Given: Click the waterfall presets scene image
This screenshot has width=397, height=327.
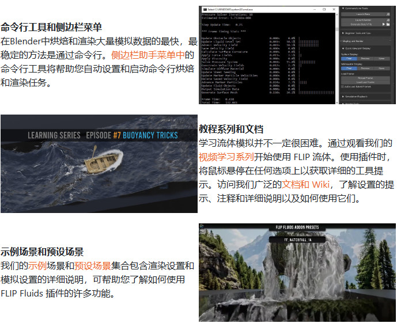Looking at the screenshot, I should tap(297, 273).
